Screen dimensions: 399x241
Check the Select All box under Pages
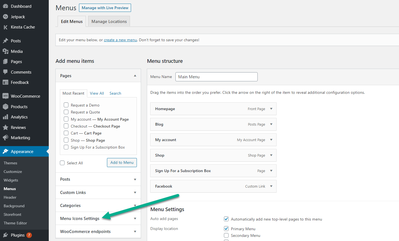pos(62,163)
